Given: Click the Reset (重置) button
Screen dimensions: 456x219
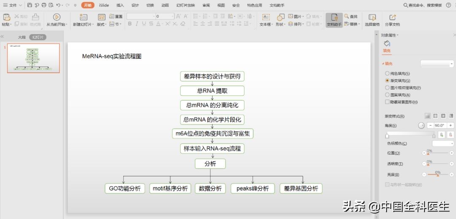Looking at the screenshot, I should [x=116, y=16].
